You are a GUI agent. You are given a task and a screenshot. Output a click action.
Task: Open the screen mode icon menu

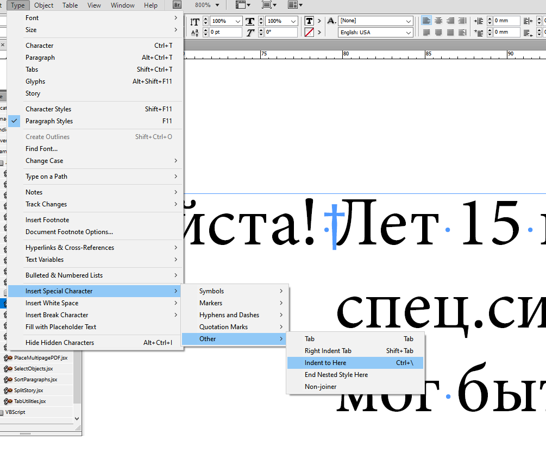(x=269, y=5)
